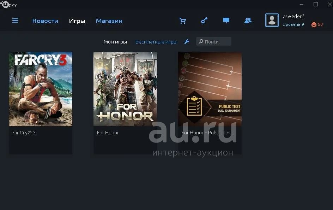The image size is (333, 210).
Task: Show Бесплатные игры list
Action: click(x=156, y=42)
